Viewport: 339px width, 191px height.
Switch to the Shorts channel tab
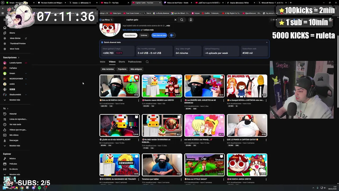(x=122, y=62)
